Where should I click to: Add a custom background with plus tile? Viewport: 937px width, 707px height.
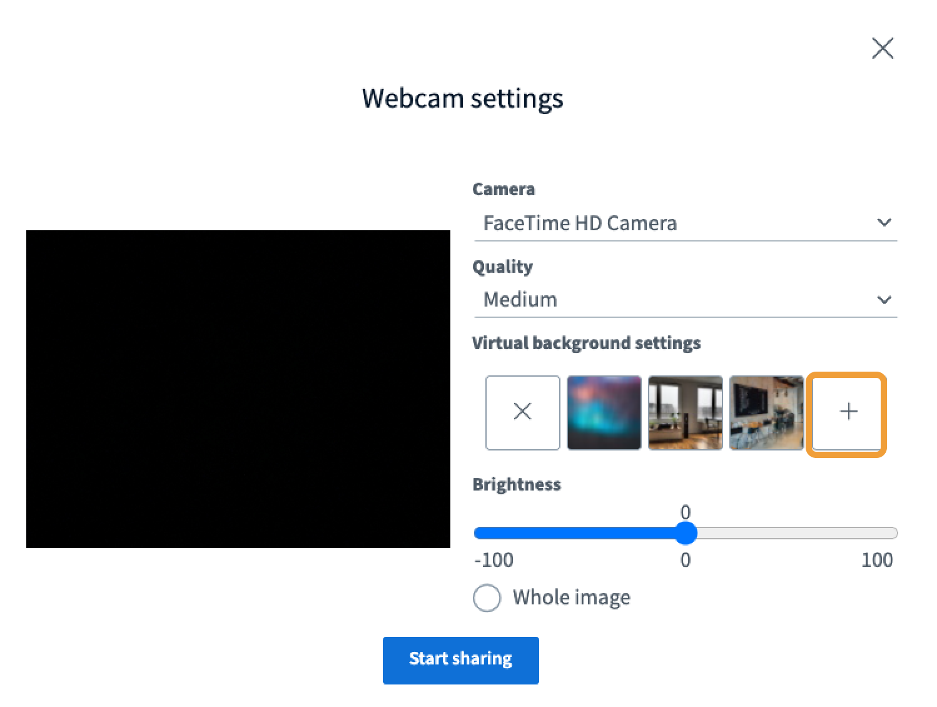848,412
